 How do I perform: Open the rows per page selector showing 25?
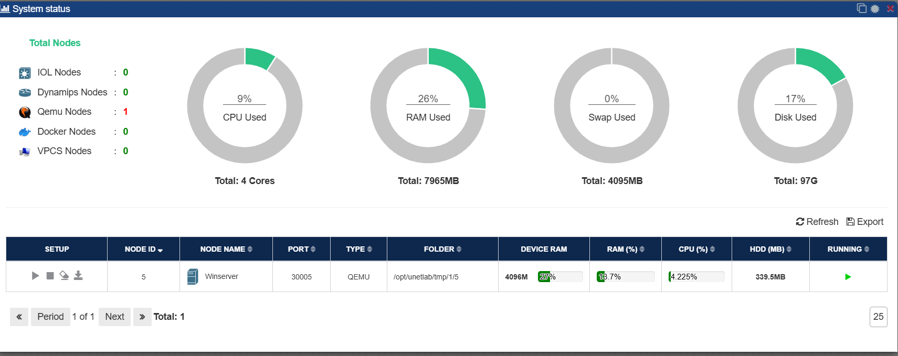pyautogui.click(x=878, y=317)
